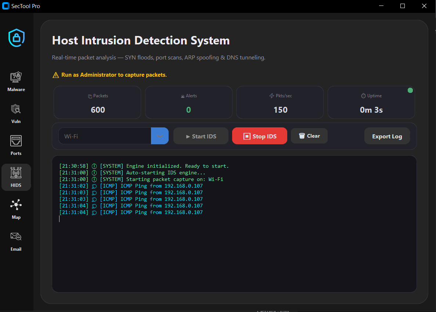Click the Packets card icon
Image resolution: width=436 pixels, height=312 pixels.
[90, 96]
